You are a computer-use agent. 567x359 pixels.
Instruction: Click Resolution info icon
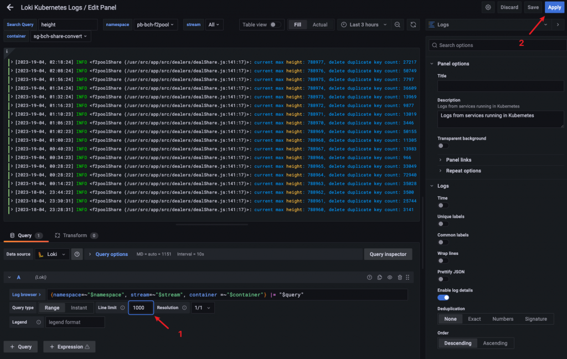click(184, 307)
